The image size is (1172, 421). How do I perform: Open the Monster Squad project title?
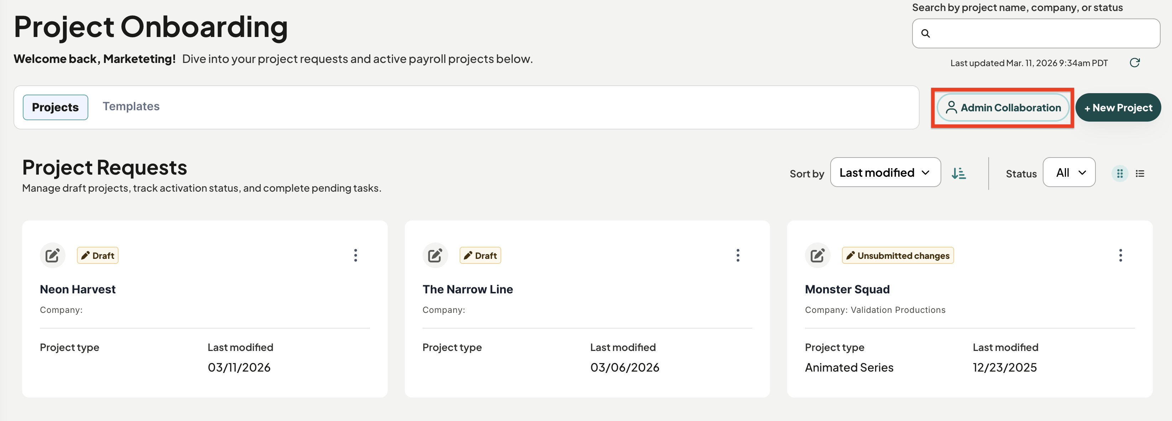click(x=847, y=289)
